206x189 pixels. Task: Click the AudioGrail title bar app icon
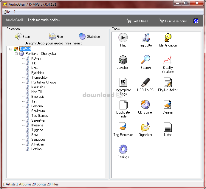(x=5, y=4)
